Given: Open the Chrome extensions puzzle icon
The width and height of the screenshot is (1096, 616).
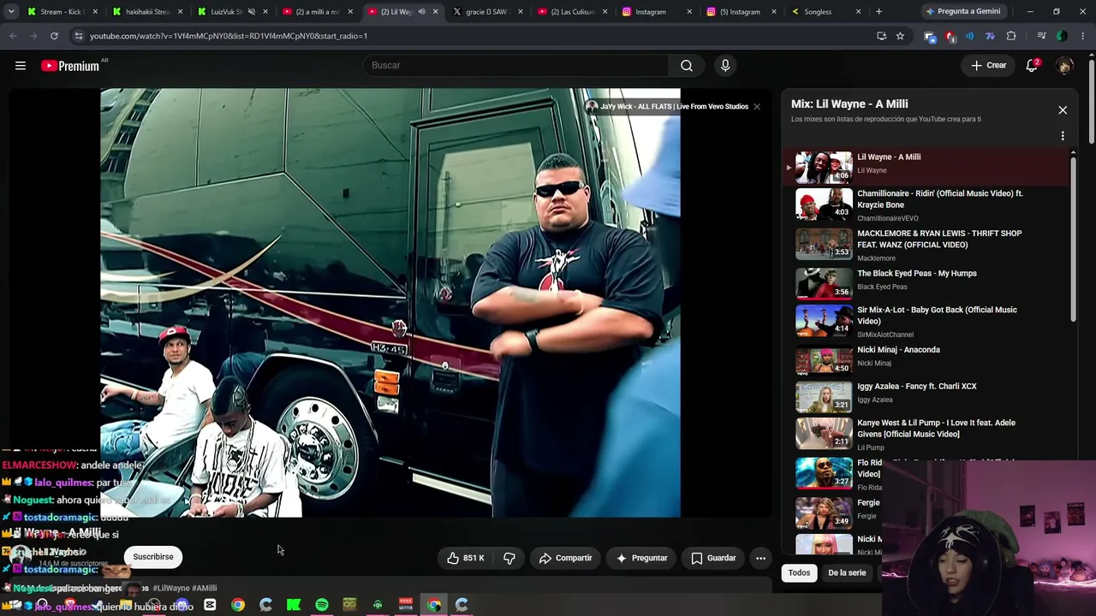Looking at the screenshot, I should coord(1011,36).
